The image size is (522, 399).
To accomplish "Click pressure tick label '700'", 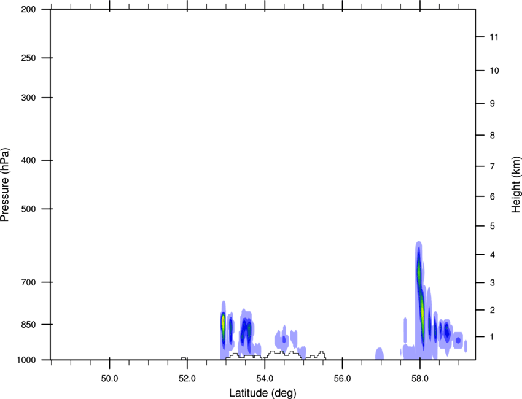I will click(28, 282).
